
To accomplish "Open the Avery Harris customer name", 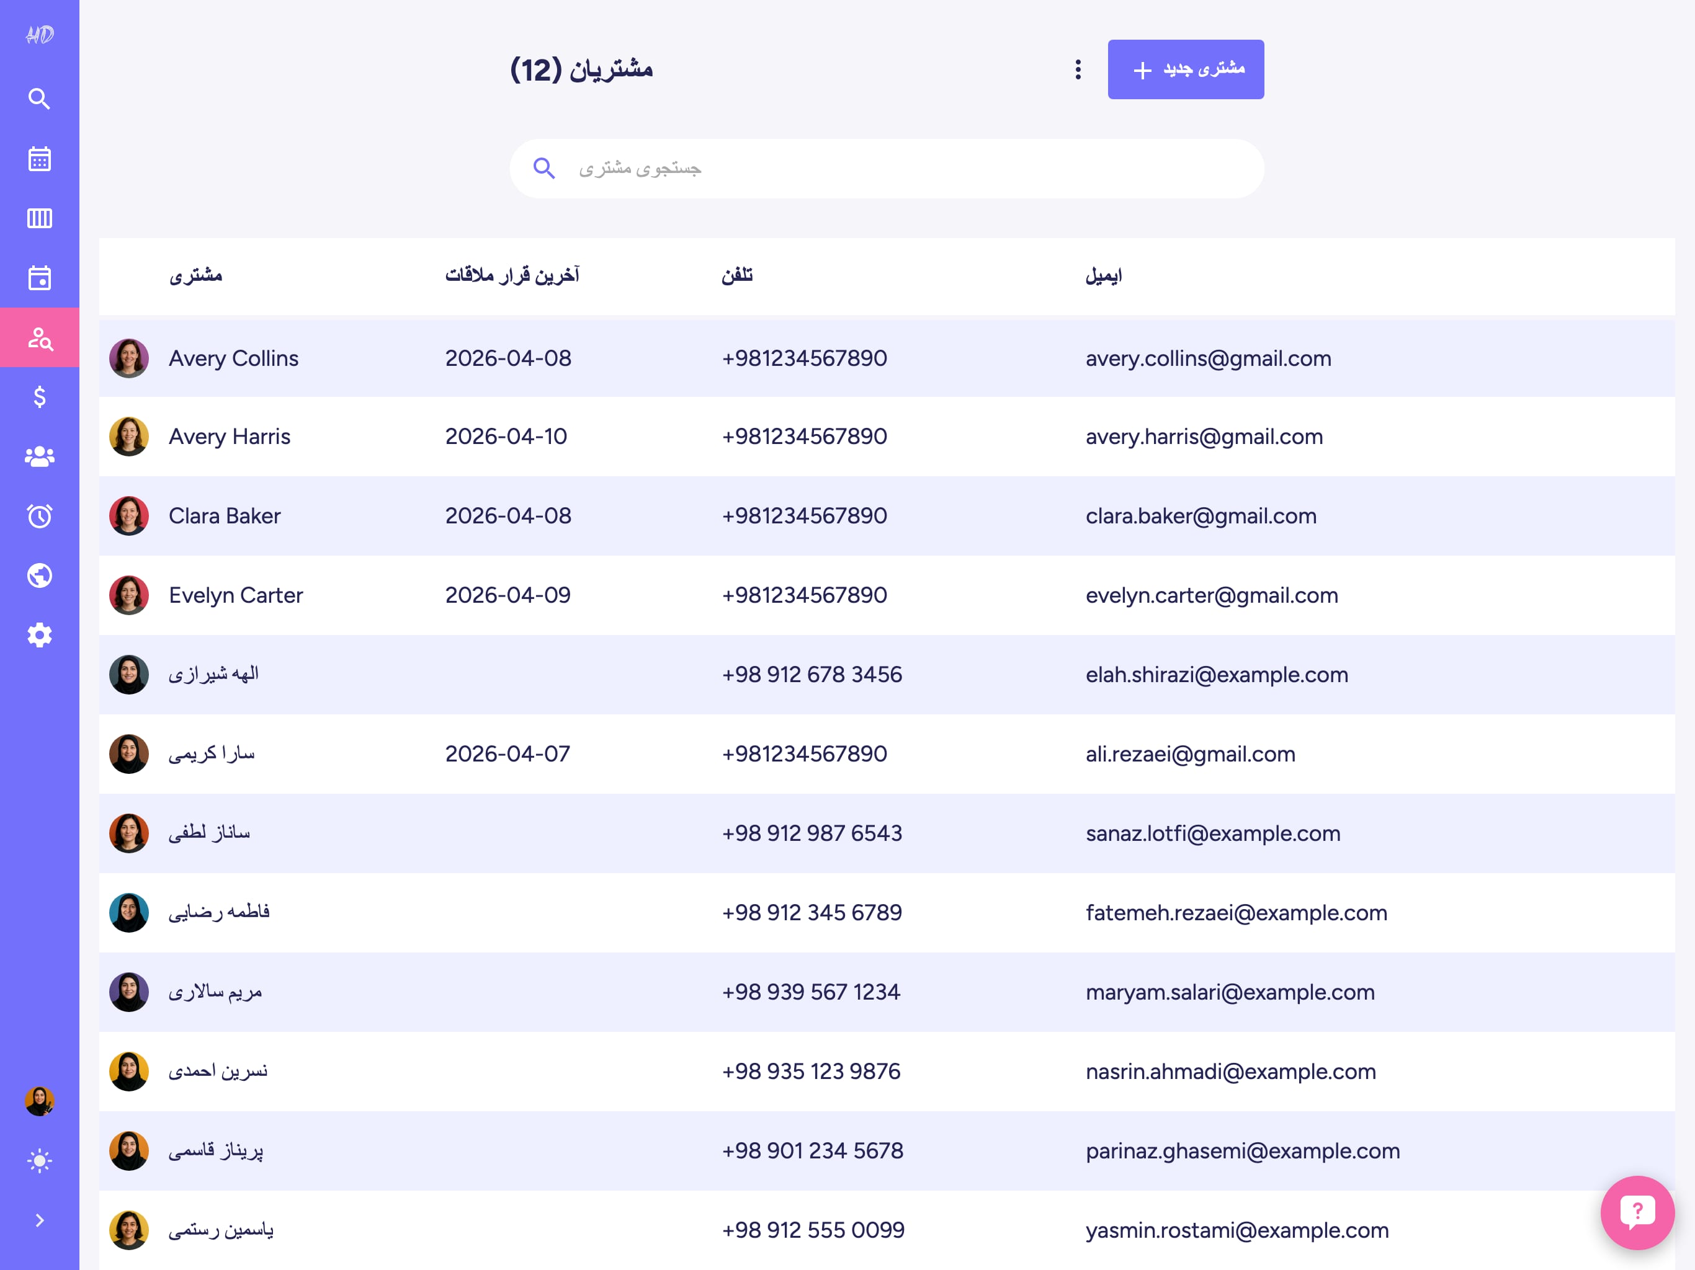I will (x=230, y=437).
